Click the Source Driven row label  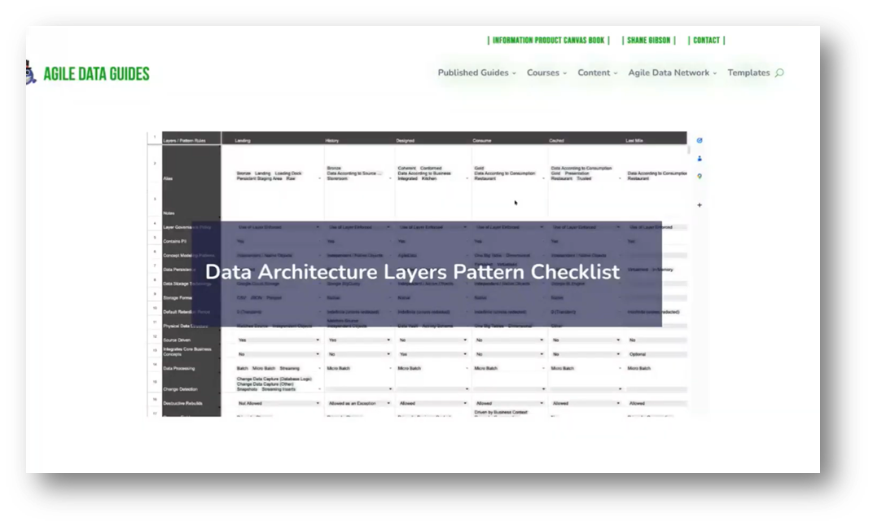coord(177,340)
